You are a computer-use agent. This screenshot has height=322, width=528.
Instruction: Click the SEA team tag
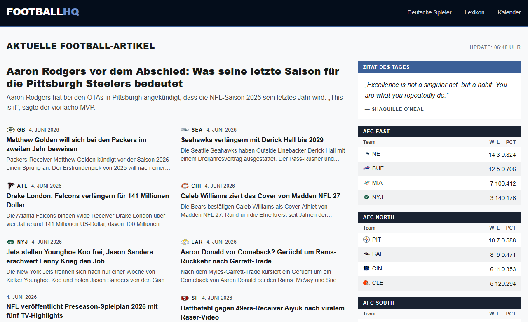point(197,130)
